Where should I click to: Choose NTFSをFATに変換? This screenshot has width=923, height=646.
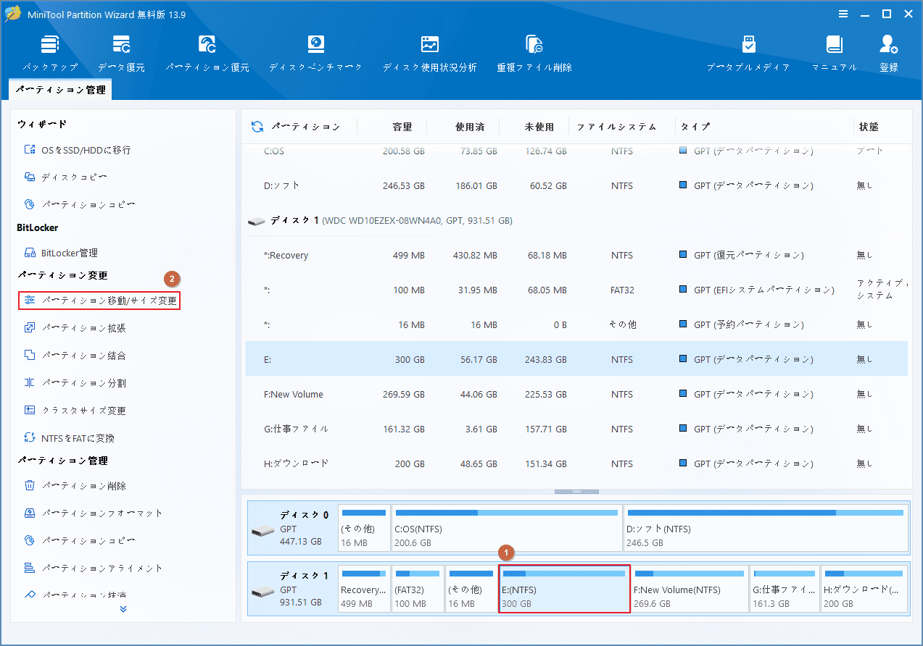pyautogui.click(x=69, y=438)
